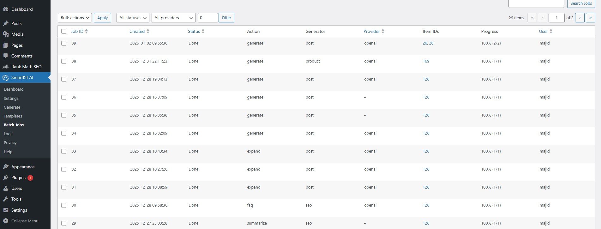Toggle the select-all checkbox in table header
The image size is (601, 229).
click(x=64, y=31)
